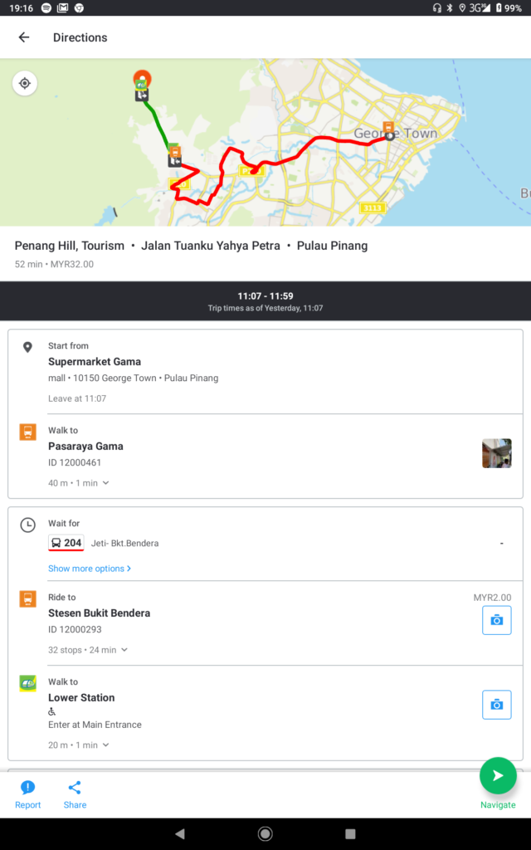Share this route
Viewport: 531px width, 850px height.
(x=75, y=794)
